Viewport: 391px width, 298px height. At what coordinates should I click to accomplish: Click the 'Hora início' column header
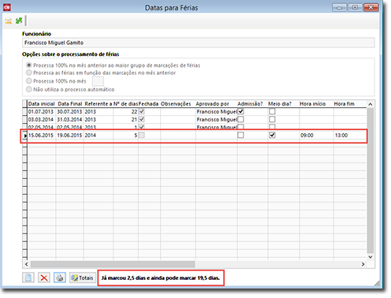click(x=316, y=104)
